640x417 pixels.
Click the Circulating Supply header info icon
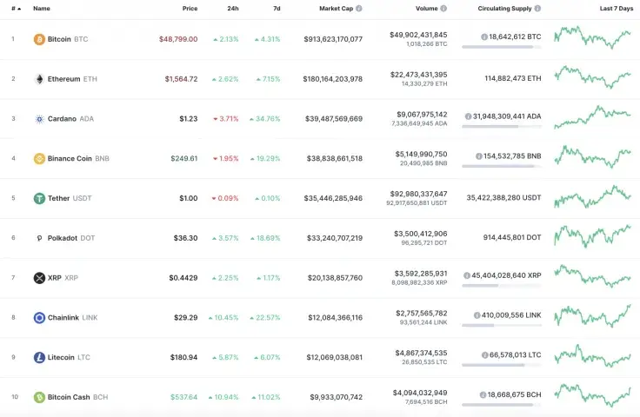pyautogui.click(x=537, y=8)
